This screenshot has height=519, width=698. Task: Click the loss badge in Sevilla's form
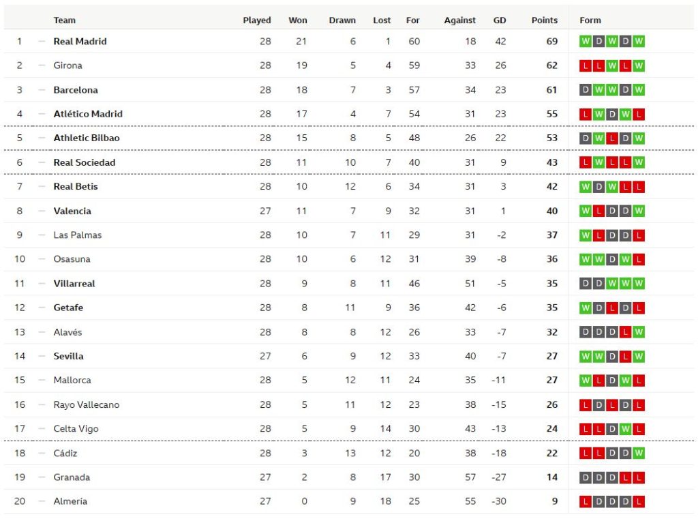625,357
